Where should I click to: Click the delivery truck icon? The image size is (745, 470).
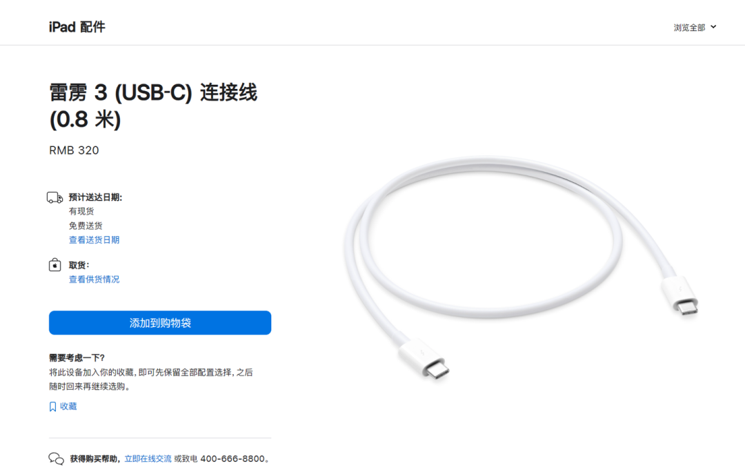tap(54, 197)
